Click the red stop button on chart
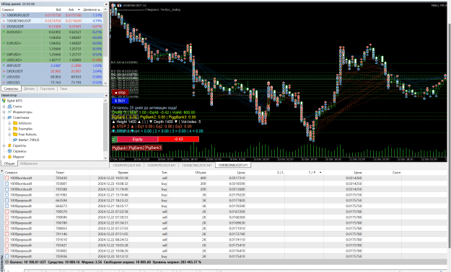This screenshot has height=272, width=451. click(120, 92)
